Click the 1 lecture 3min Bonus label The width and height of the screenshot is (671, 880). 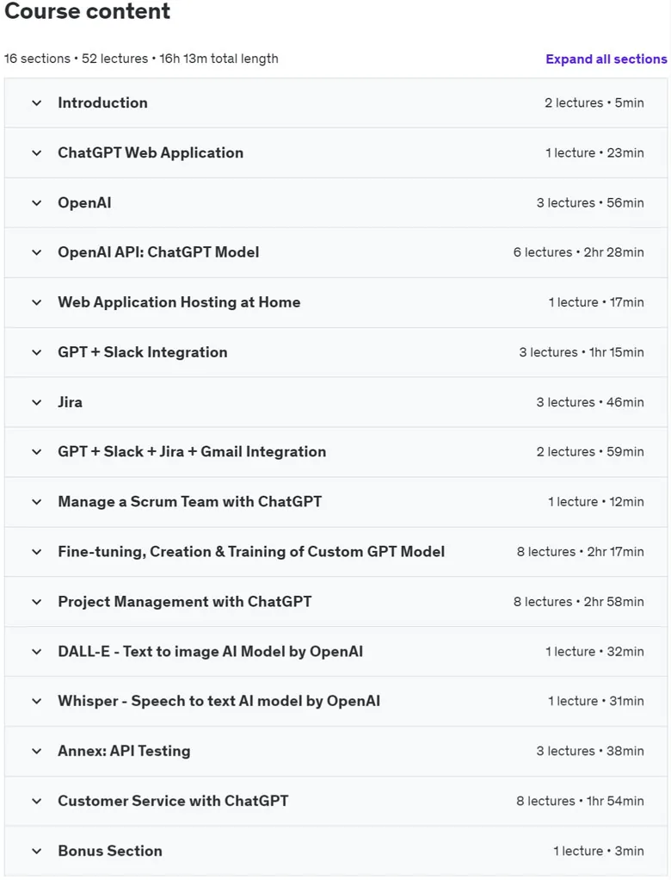(x=599, y=851)
